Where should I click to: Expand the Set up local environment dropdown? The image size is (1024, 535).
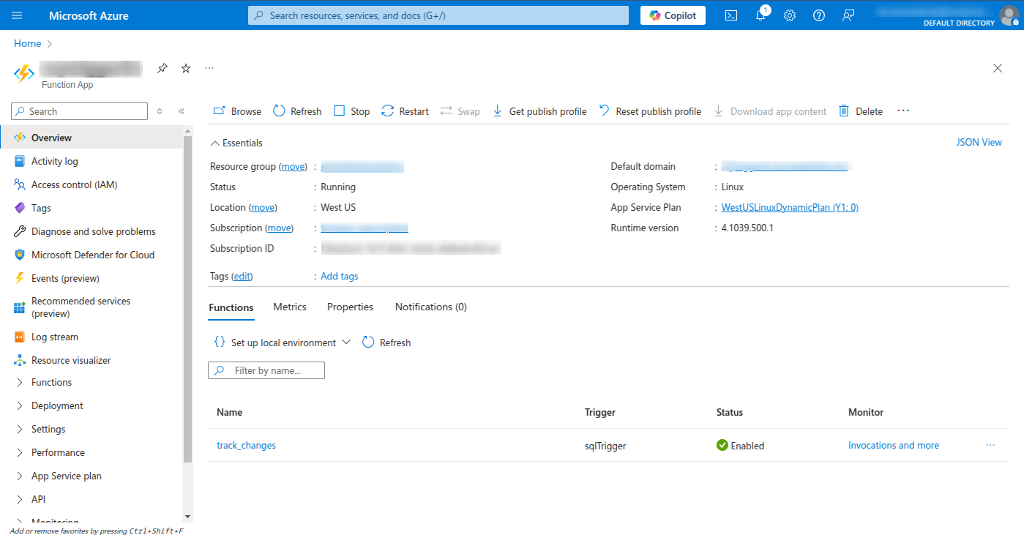pos(345,342)
